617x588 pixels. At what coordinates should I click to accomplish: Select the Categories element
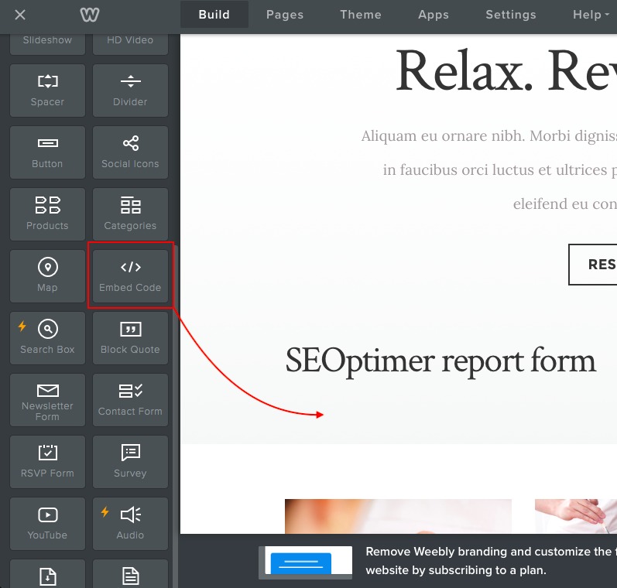tap(130, 214)
